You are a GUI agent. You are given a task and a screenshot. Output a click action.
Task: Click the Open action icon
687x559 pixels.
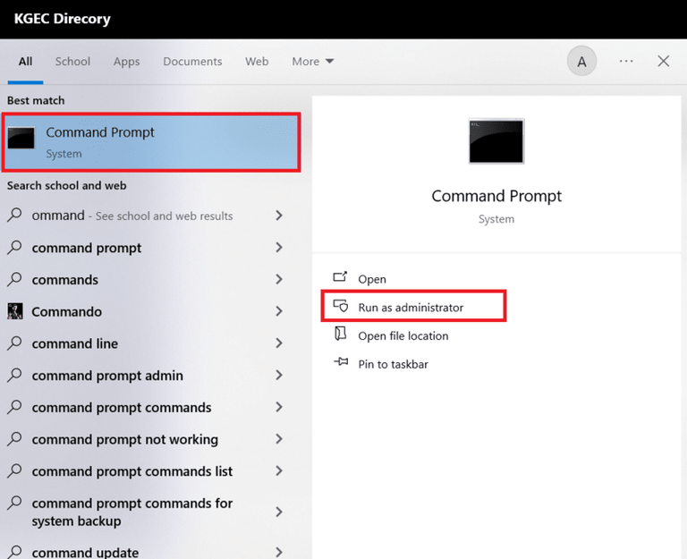(x=340, y=278)
